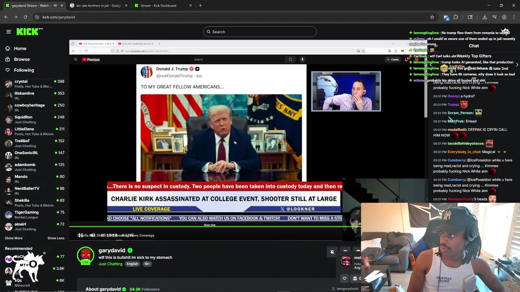The width and height of the screenshot is (520, 292).
Task: Click Scram_Person username in chat
Action: pyautogui.click(x=460, y=113)
